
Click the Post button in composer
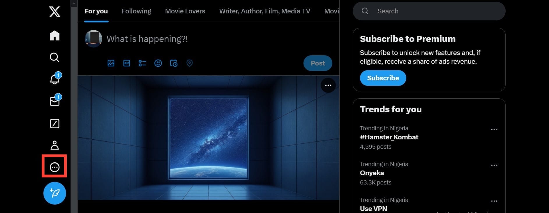tap(318, 63)
